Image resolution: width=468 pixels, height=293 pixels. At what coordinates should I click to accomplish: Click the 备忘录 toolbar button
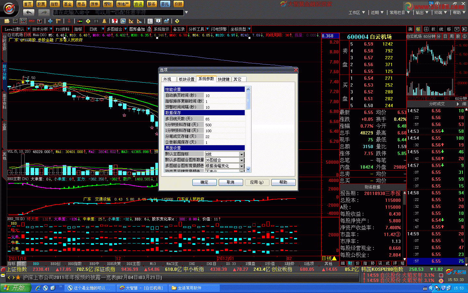click(x=179, y=29)
